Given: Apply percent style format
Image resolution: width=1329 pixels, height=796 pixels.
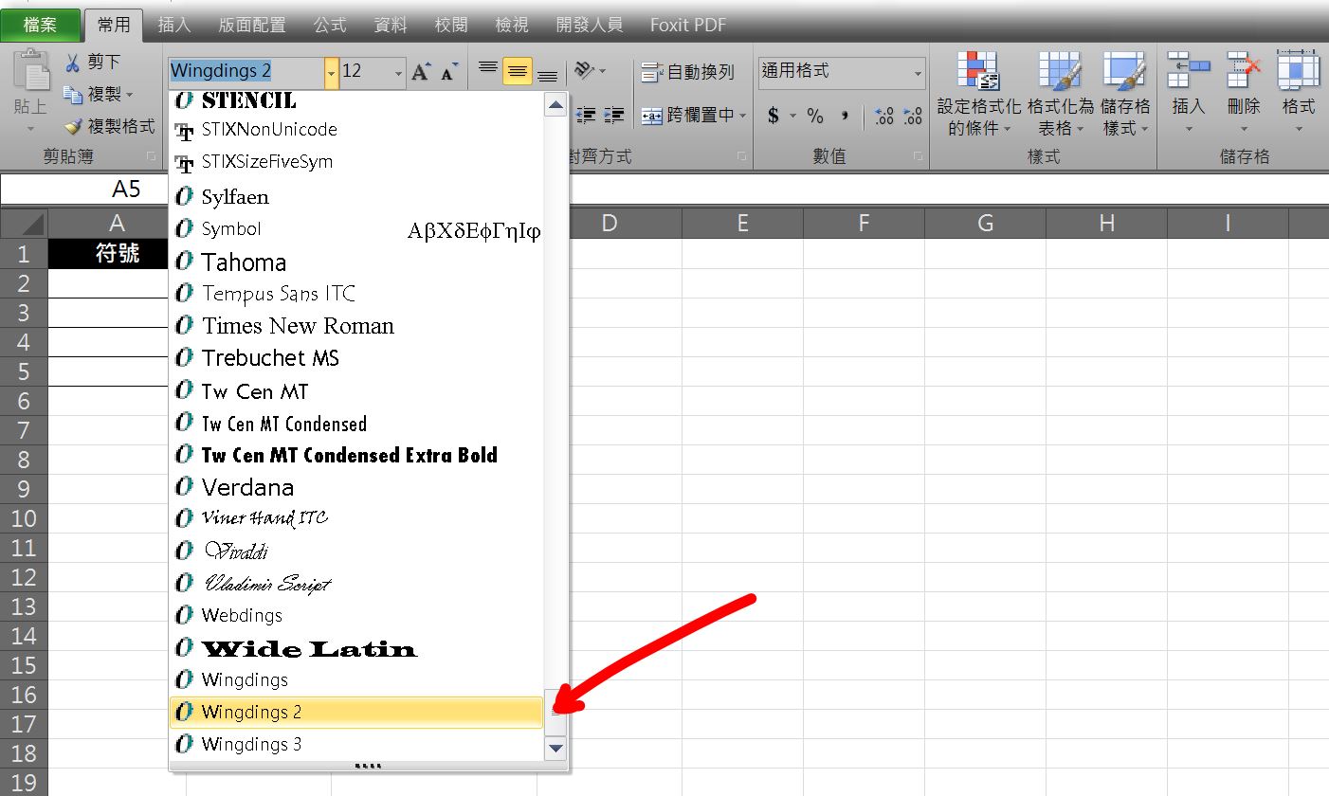Looking at the screenshot, I should (x=815, y=116).
